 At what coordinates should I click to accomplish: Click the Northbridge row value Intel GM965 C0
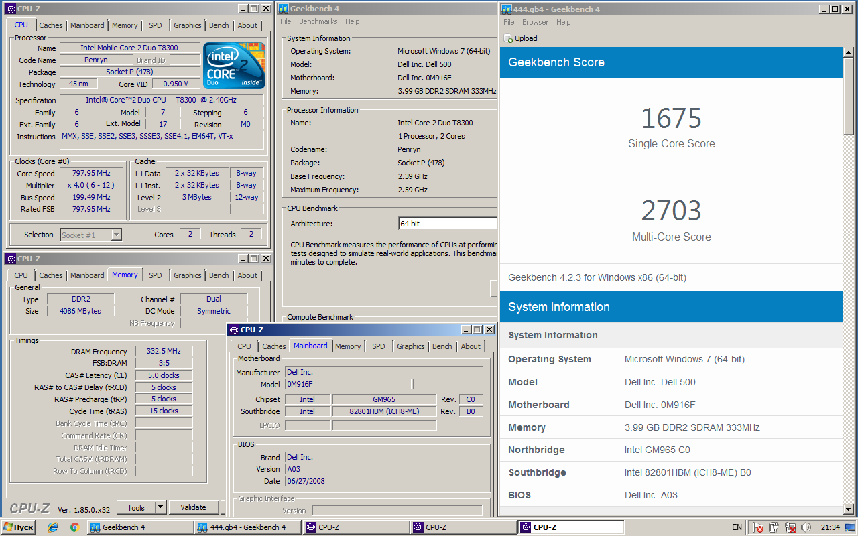click(657, 450)
